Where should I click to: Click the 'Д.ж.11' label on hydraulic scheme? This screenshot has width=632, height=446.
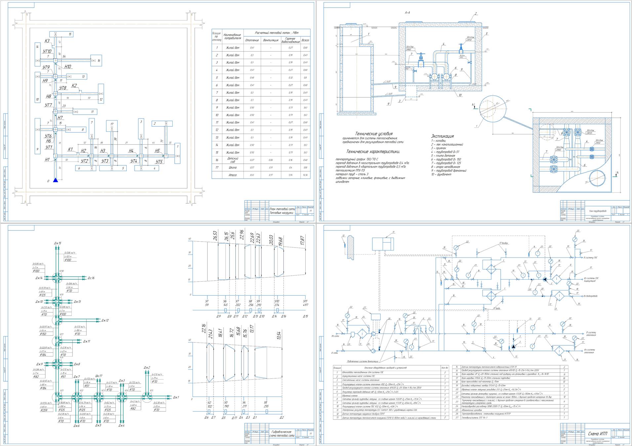pyautogui.click(x=87, y=341)
